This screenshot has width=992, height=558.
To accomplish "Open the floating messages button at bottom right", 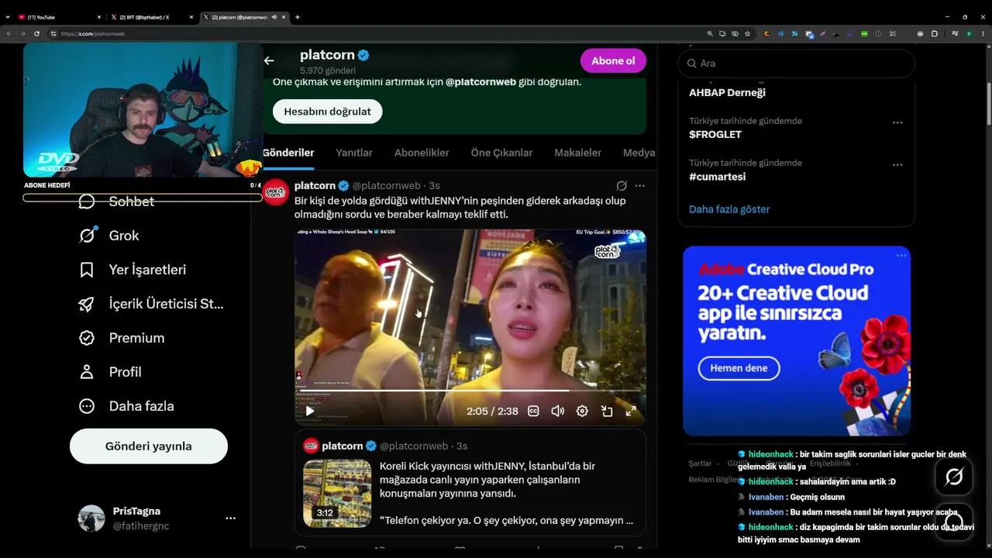I will pyautogui.click(x=954, y=522).
